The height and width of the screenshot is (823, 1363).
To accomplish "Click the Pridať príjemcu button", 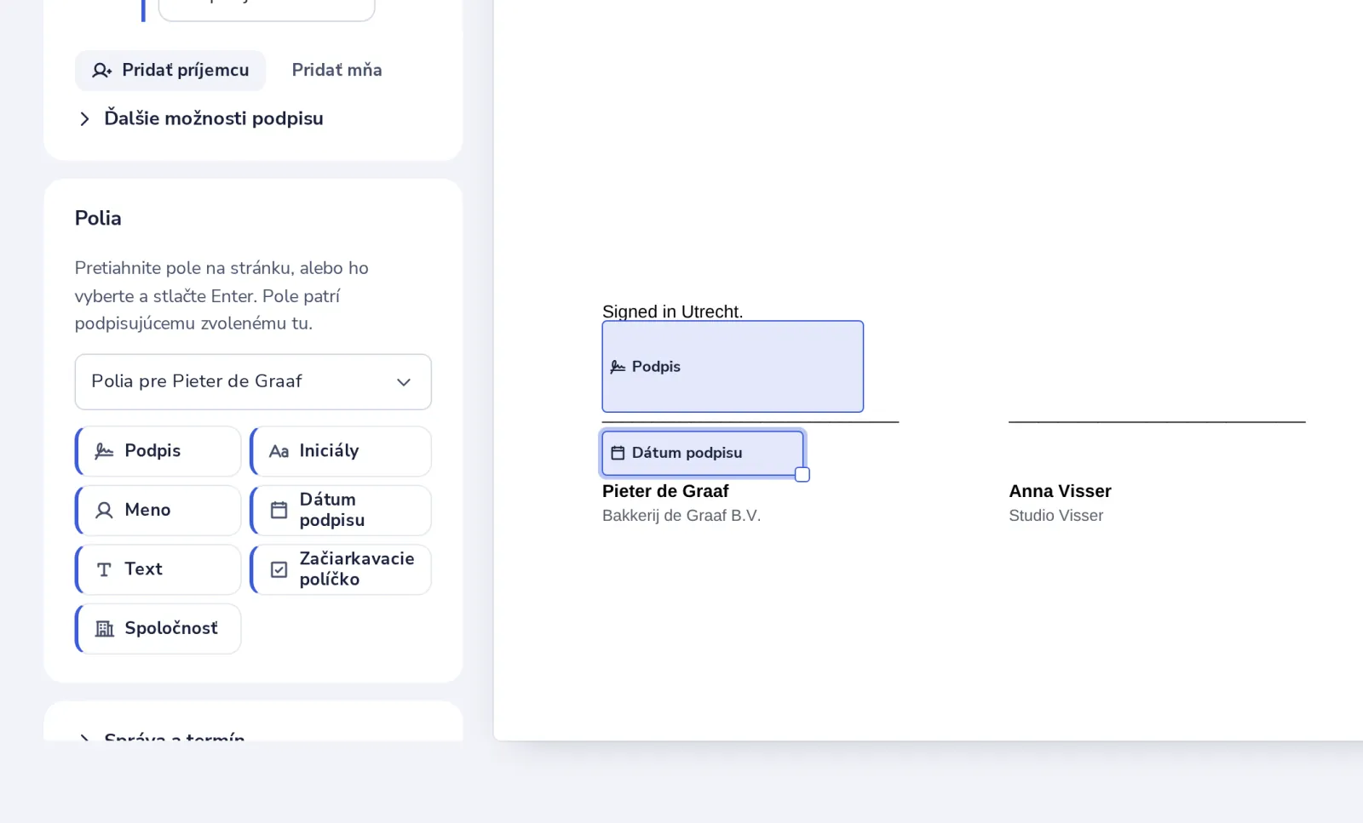I will (170, 71).
